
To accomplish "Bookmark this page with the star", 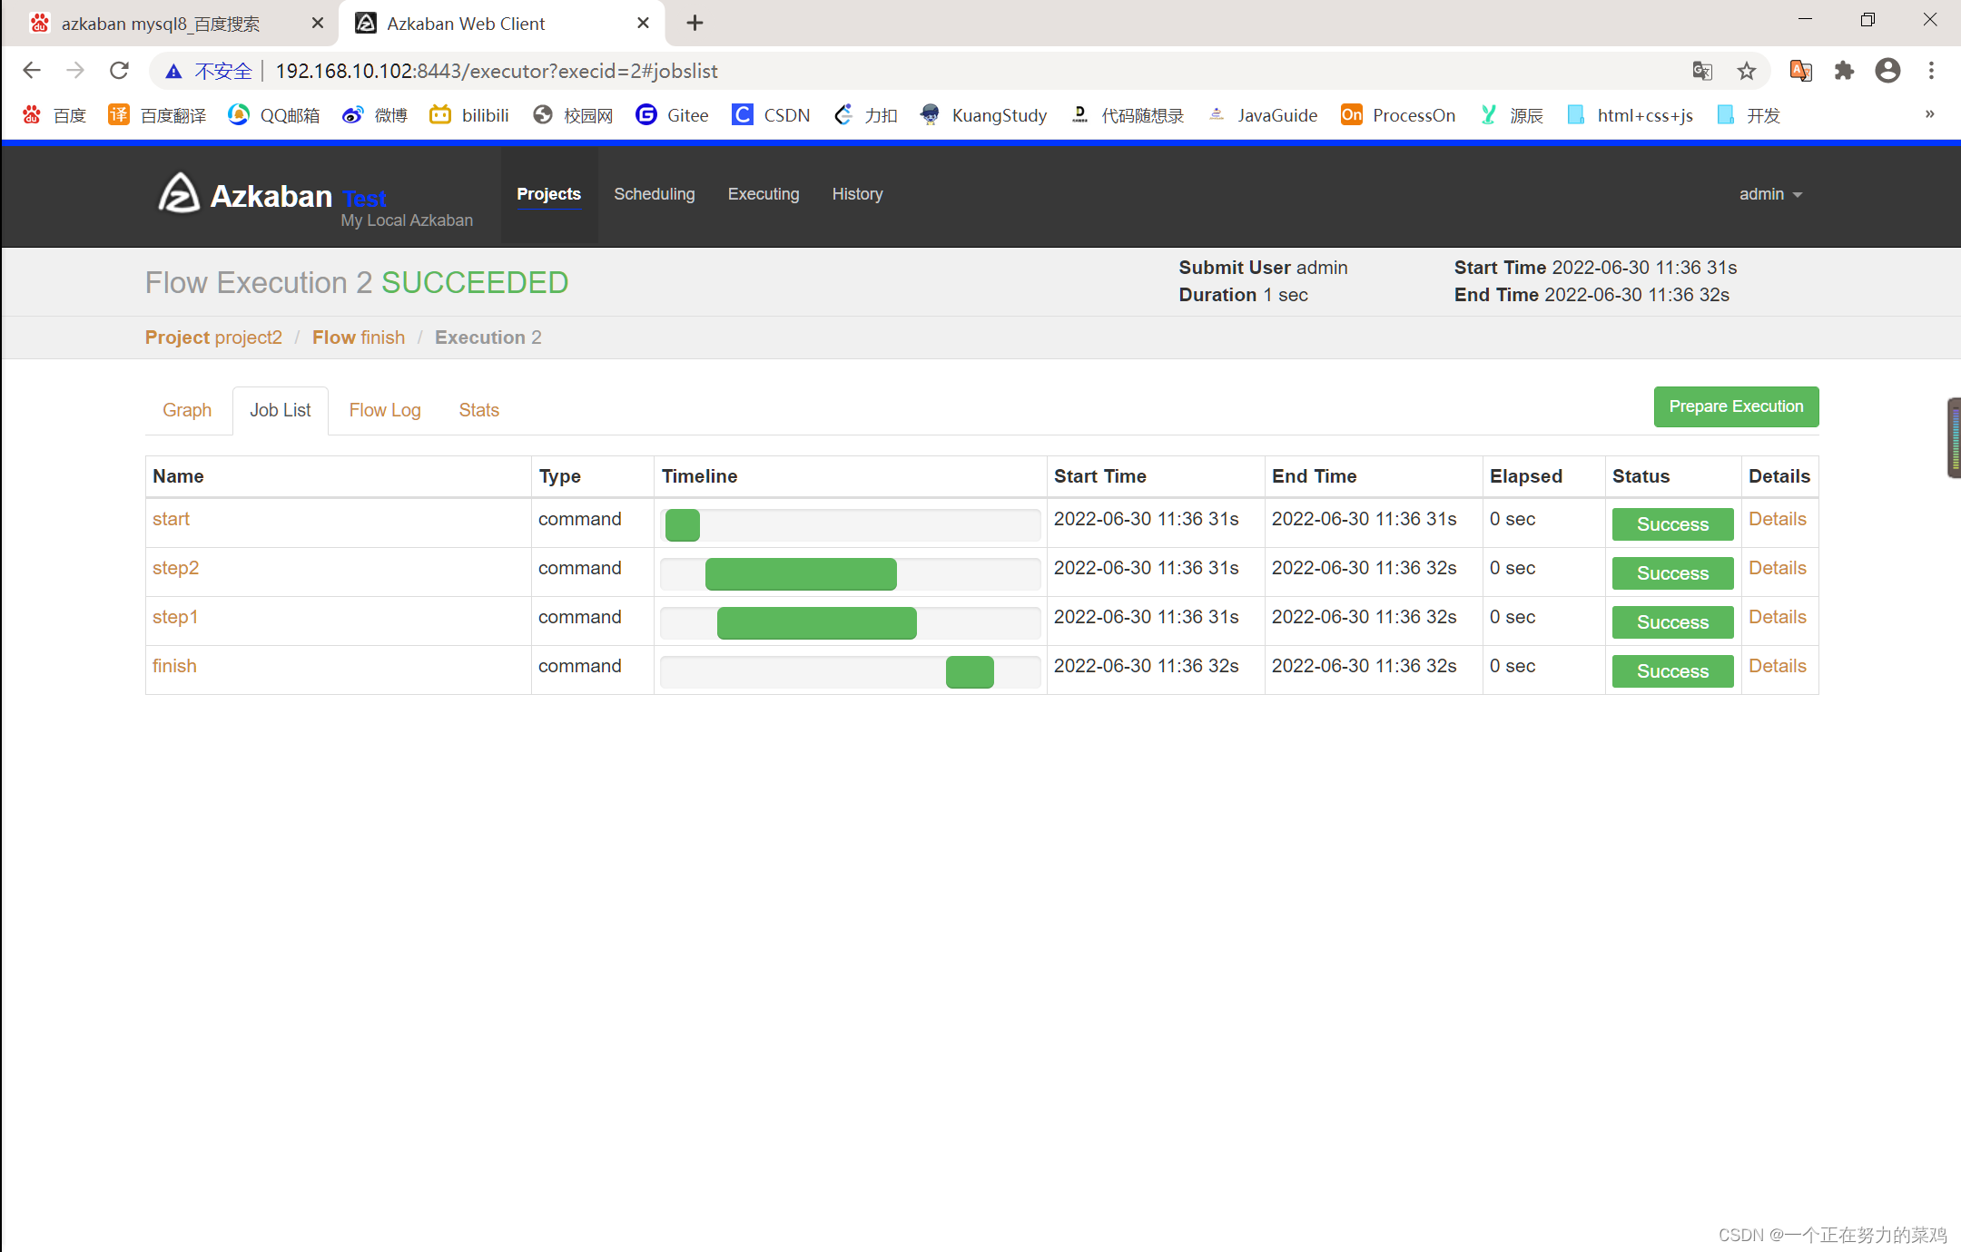I will pos(1746,71).
